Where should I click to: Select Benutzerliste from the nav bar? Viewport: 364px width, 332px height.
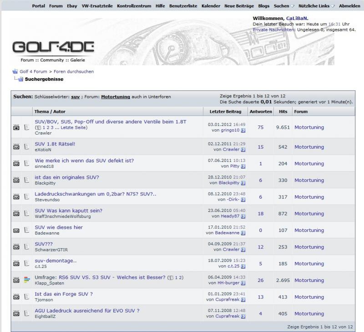click(183, 6)
